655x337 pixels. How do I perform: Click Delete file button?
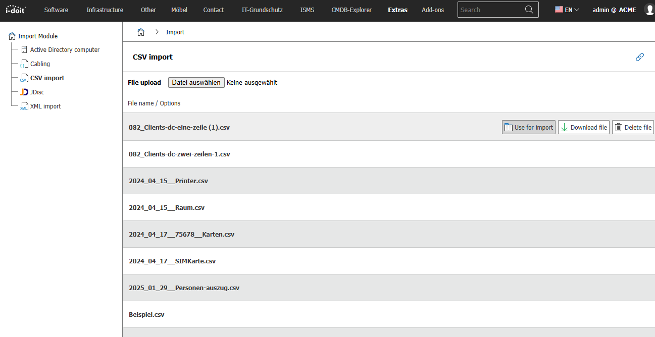[x=633, y=127]
